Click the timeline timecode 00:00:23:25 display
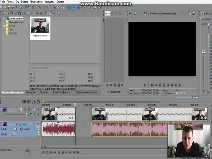The width and height of the screenshot is (212, 159). coord(31,102)
